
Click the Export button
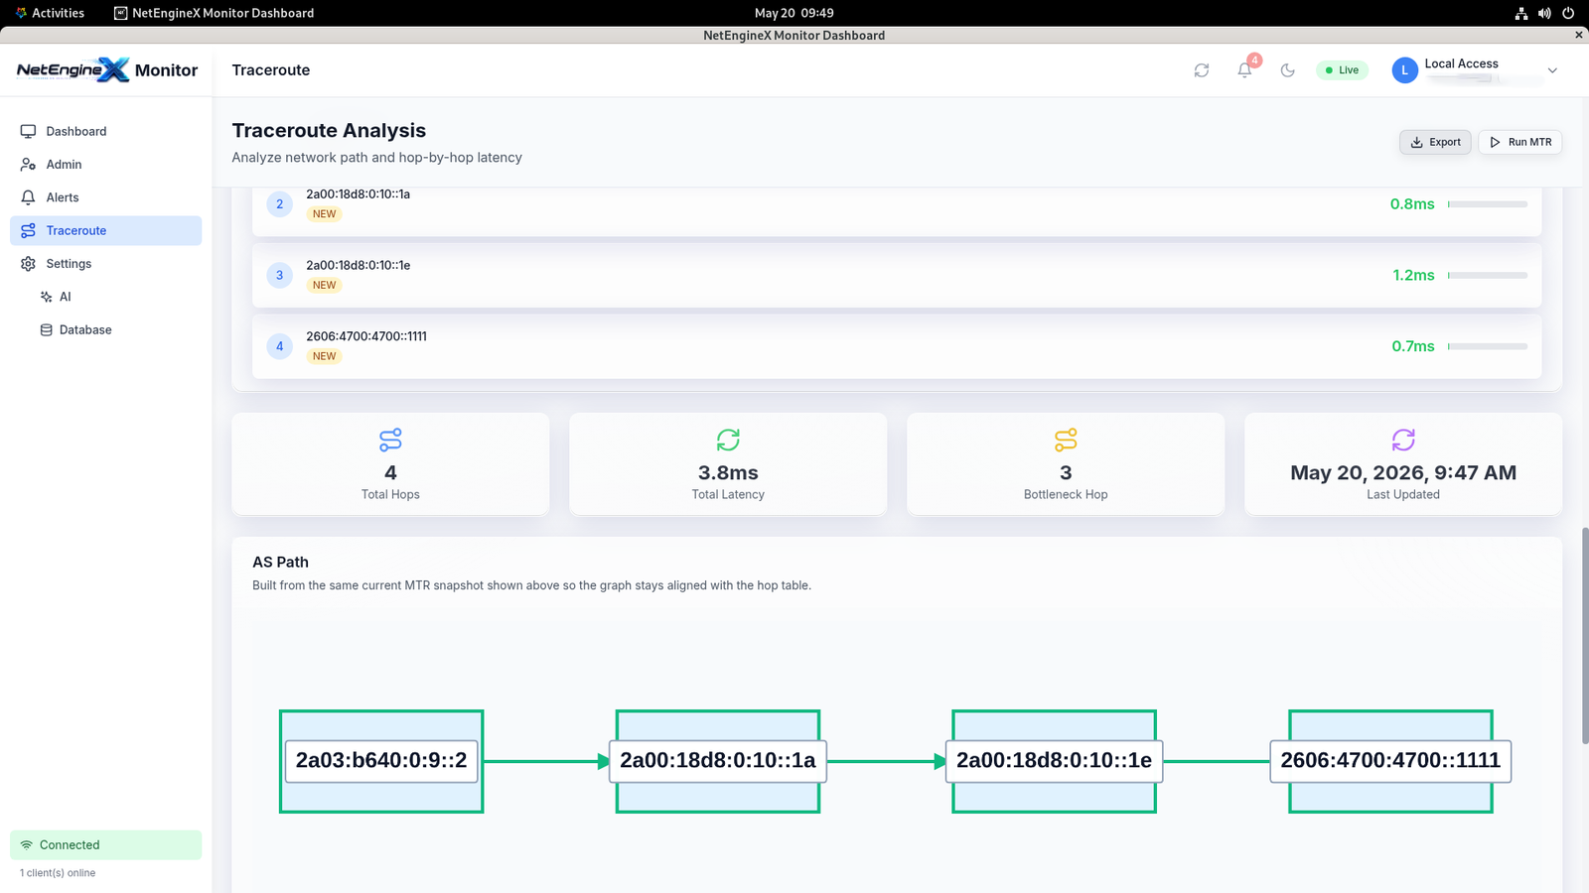(x=1435, y=142)
